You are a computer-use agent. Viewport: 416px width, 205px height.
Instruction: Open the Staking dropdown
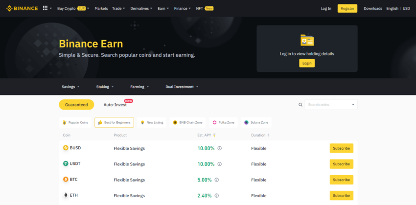[105, 87]
